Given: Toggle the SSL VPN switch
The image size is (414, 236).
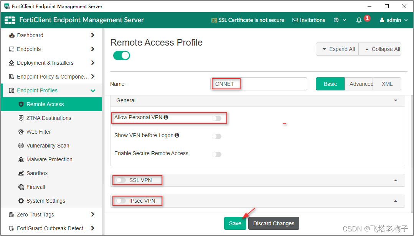Looking at the screenshot, I should pyautogui.click(x=121, y=180).
